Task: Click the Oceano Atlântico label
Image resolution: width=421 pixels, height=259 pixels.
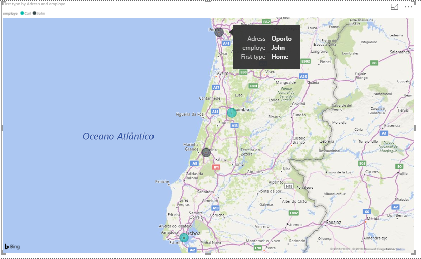Action: (x=118, y=136)
